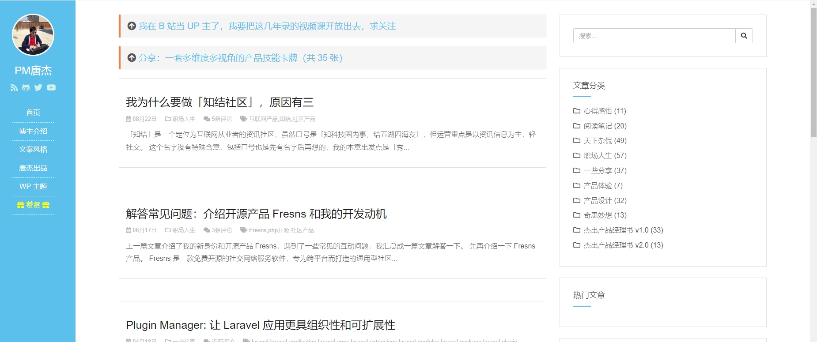Viewport: 817px width, 342px height.
Task: Open the 唐杰出品 menu item
Action: pyautogui.click(x=33, y=168)
